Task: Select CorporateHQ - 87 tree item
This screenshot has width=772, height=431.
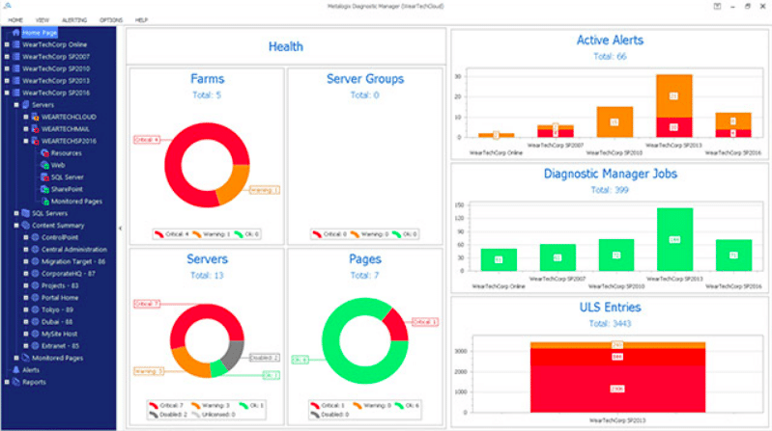Action: click(x=69, y=273)
